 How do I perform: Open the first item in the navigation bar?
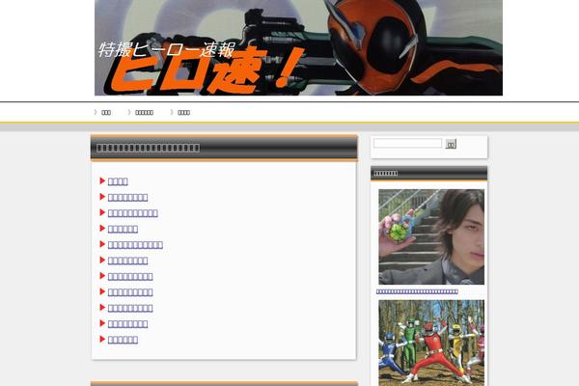coord(106,113)
